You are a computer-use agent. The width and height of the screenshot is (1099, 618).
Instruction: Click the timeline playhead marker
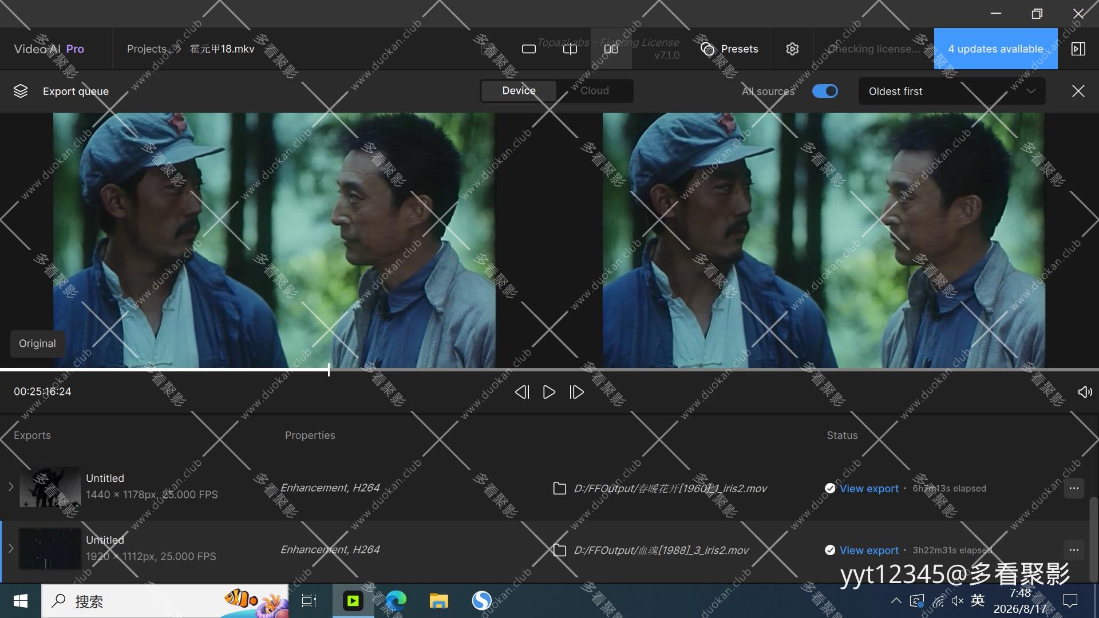(x=329, y=370)
